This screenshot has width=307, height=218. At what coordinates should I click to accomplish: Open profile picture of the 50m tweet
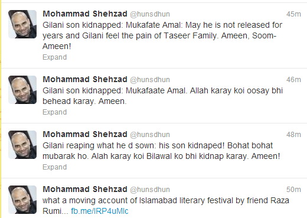tap(22, 200)
